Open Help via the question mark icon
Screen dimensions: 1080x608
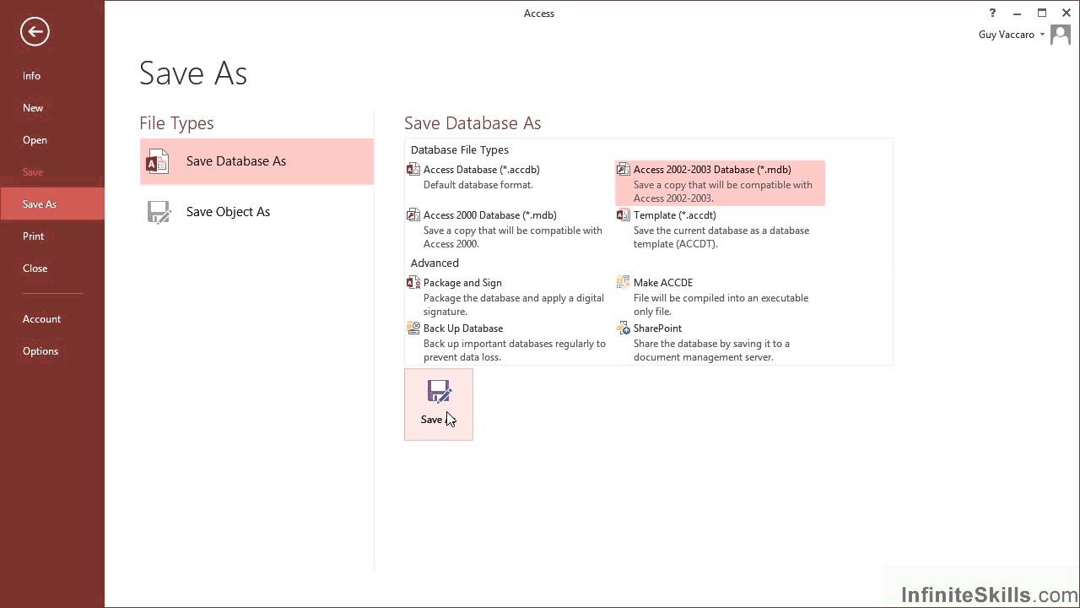[x=993, y=13]
